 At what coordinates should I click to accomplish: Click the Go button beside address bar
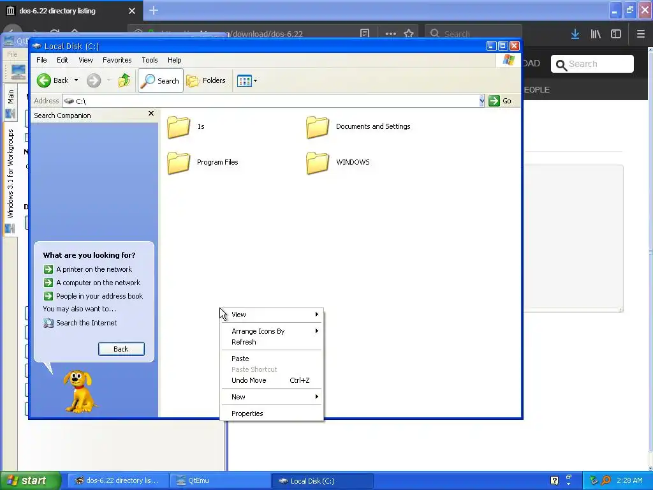click(500, 101)
